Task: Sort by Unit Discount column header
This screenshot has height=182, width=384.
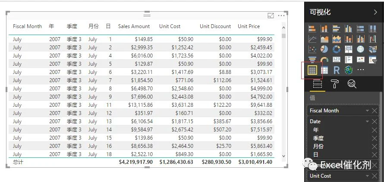Action: [x=215, y=26]
